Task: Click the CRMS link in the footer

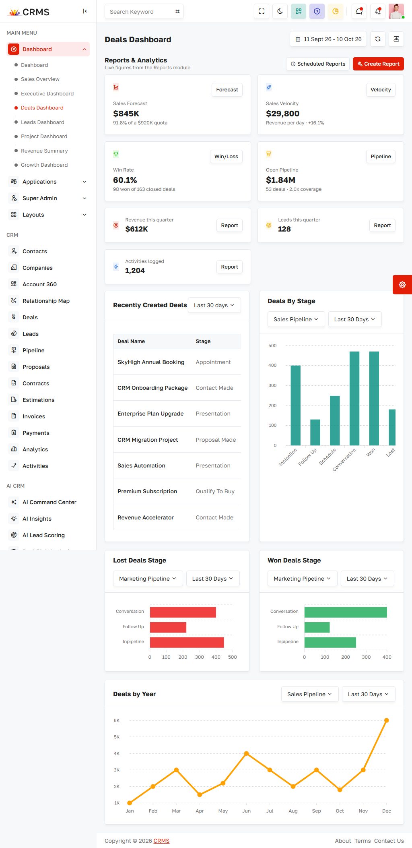Action: point(161,841)
